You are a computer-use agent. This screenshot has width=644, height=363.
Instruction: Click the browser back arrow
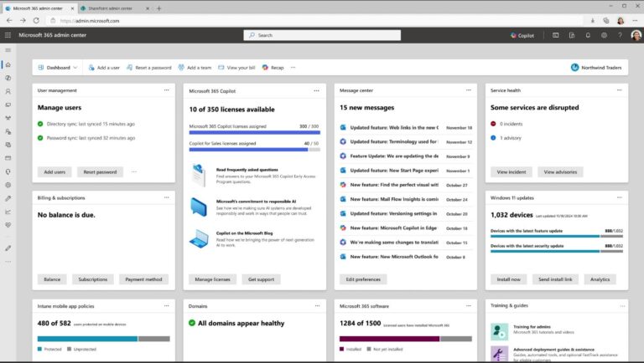9,20
